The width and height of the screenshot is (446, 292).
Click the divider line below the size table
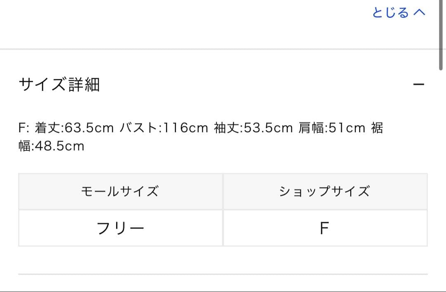point(223,274)
